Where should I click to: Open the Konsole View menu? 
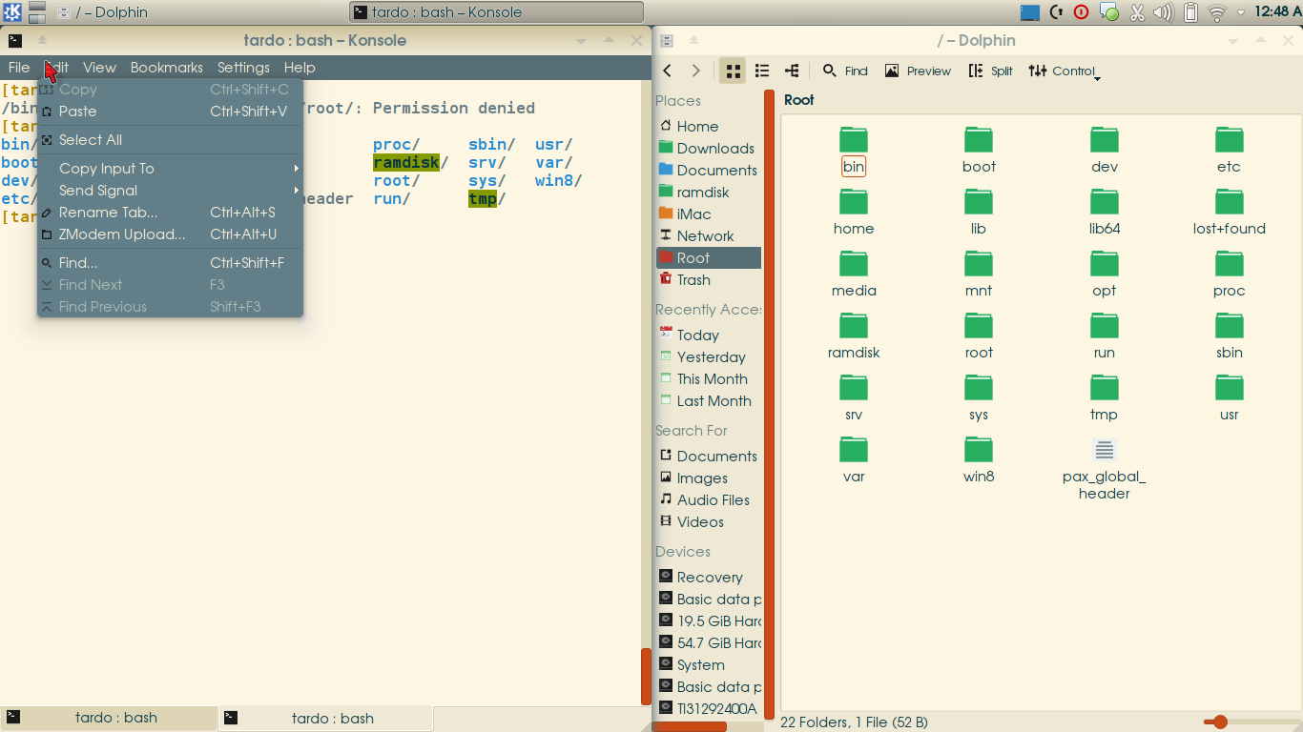coord(99,67)
